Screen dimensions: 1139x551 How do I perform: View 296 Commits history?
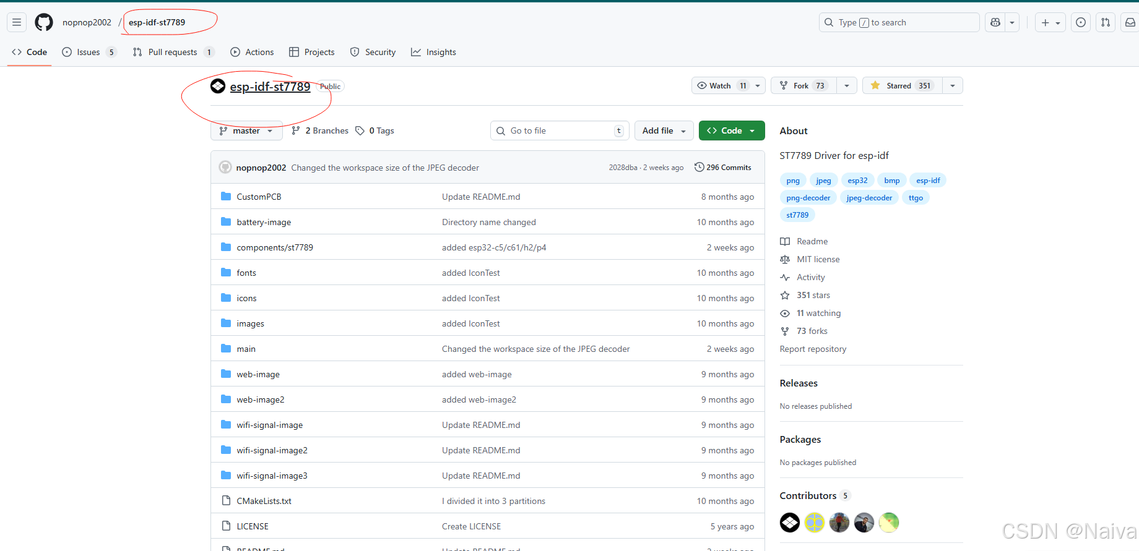(723, 168)
